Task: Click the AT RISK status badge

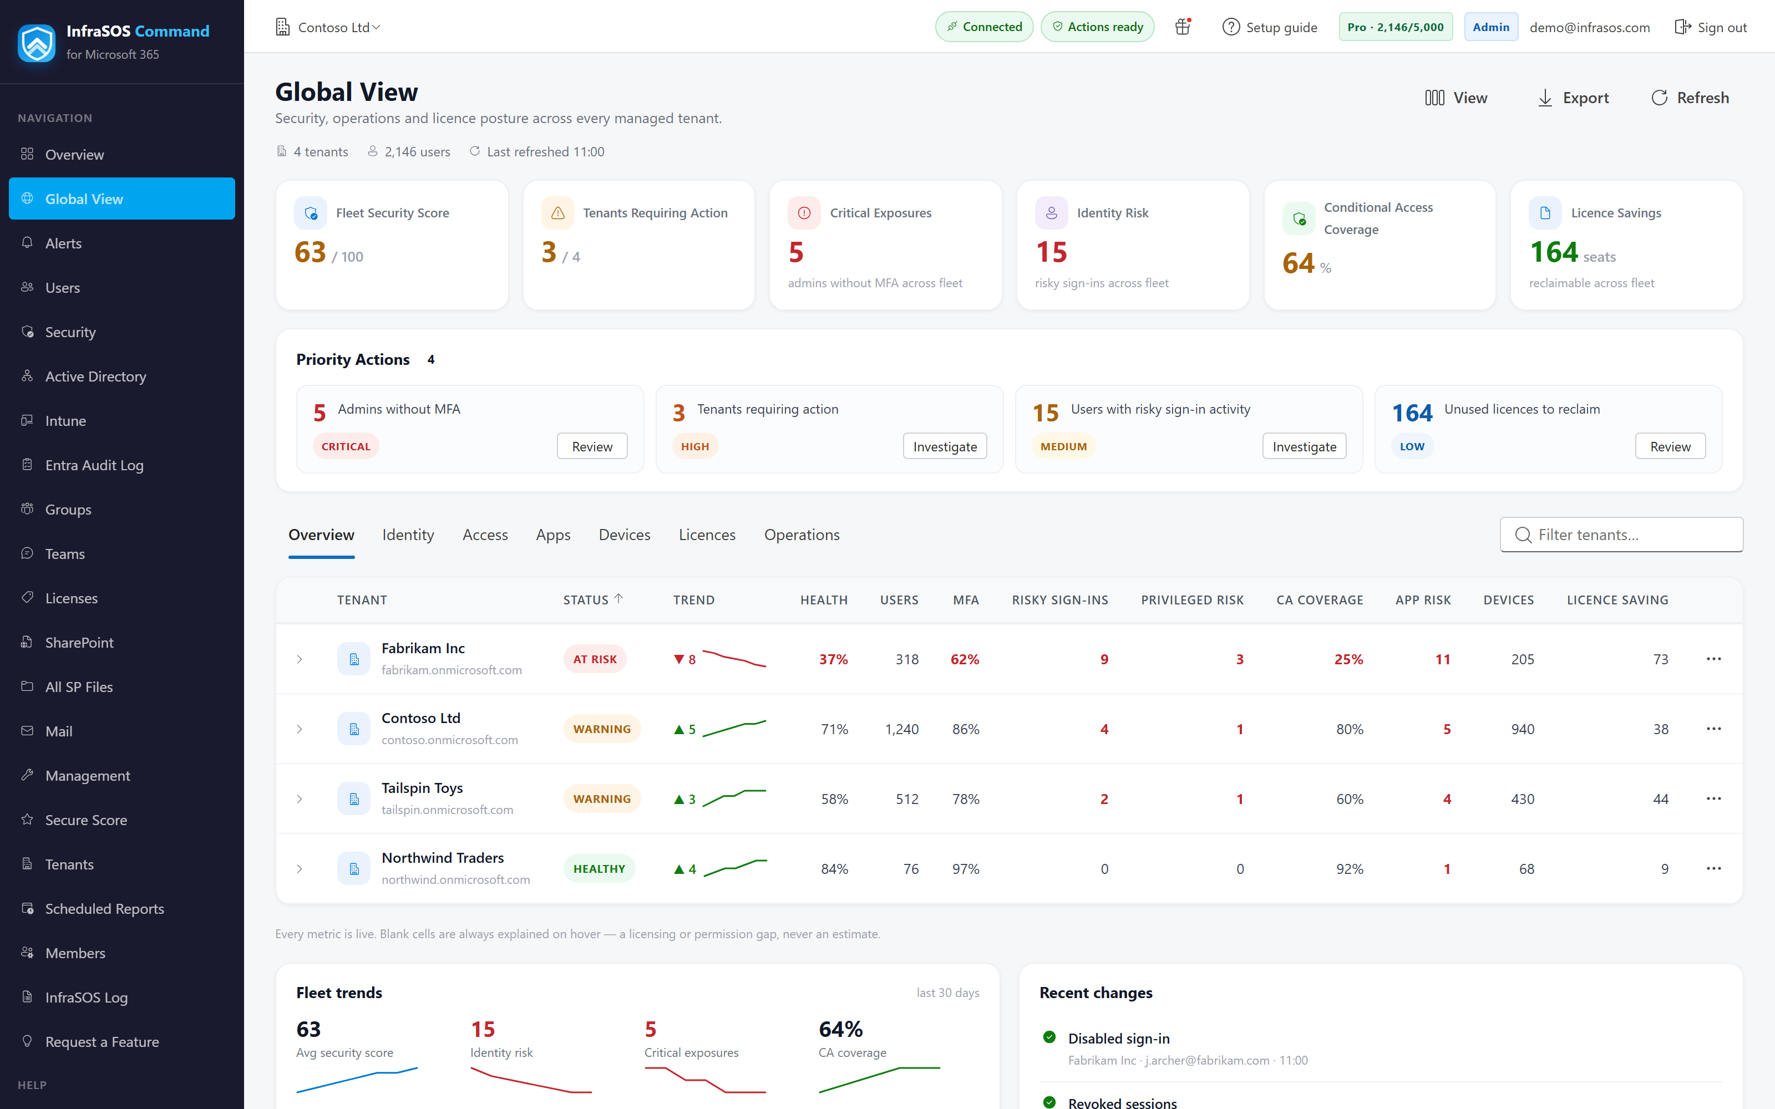Action: [x=595, y=659]
